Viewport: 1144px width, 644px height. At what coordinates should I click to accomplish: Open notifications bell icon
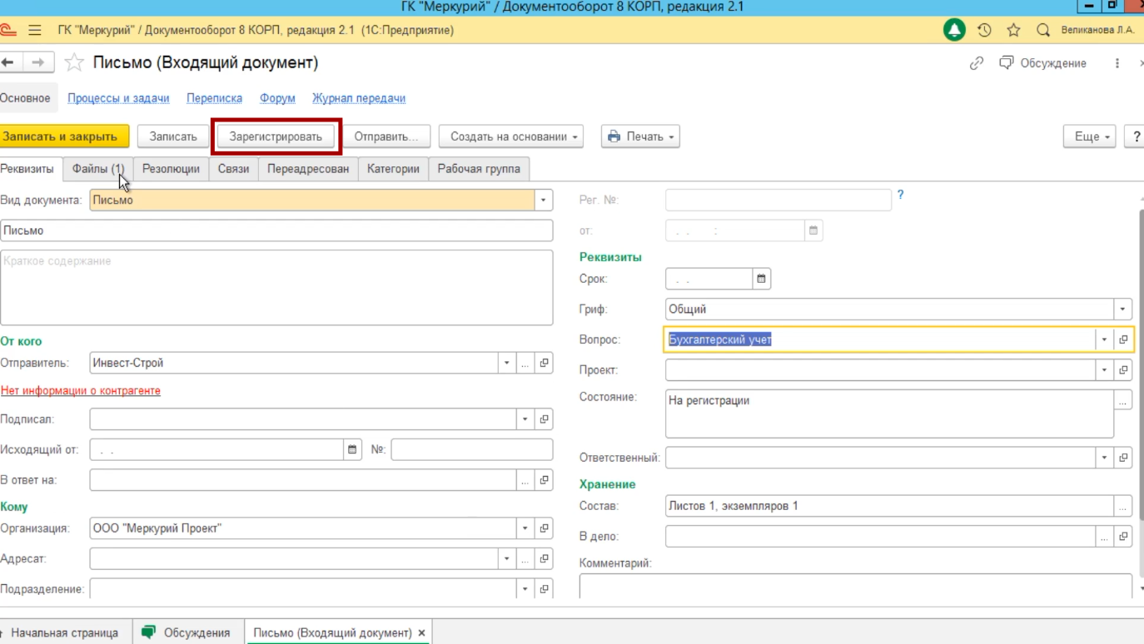click(x=954, y=30)
